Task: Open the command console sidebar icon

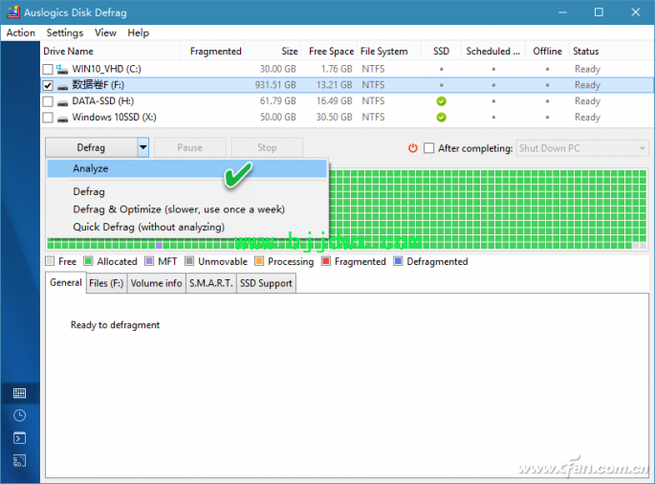Action: pyautogui.click(x=20, y=438)
